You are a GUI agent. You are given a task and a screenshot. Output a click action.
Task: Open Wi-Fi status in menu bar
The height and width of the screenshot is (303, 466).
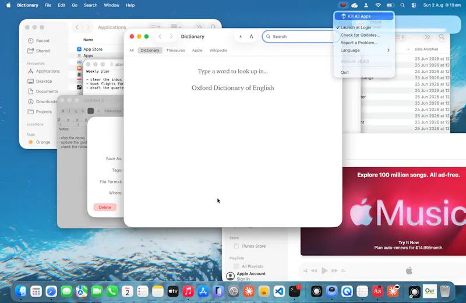click(x=378, y=5)
